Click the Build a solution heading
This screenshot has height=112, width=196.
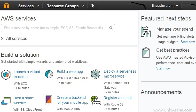point(20,55)
